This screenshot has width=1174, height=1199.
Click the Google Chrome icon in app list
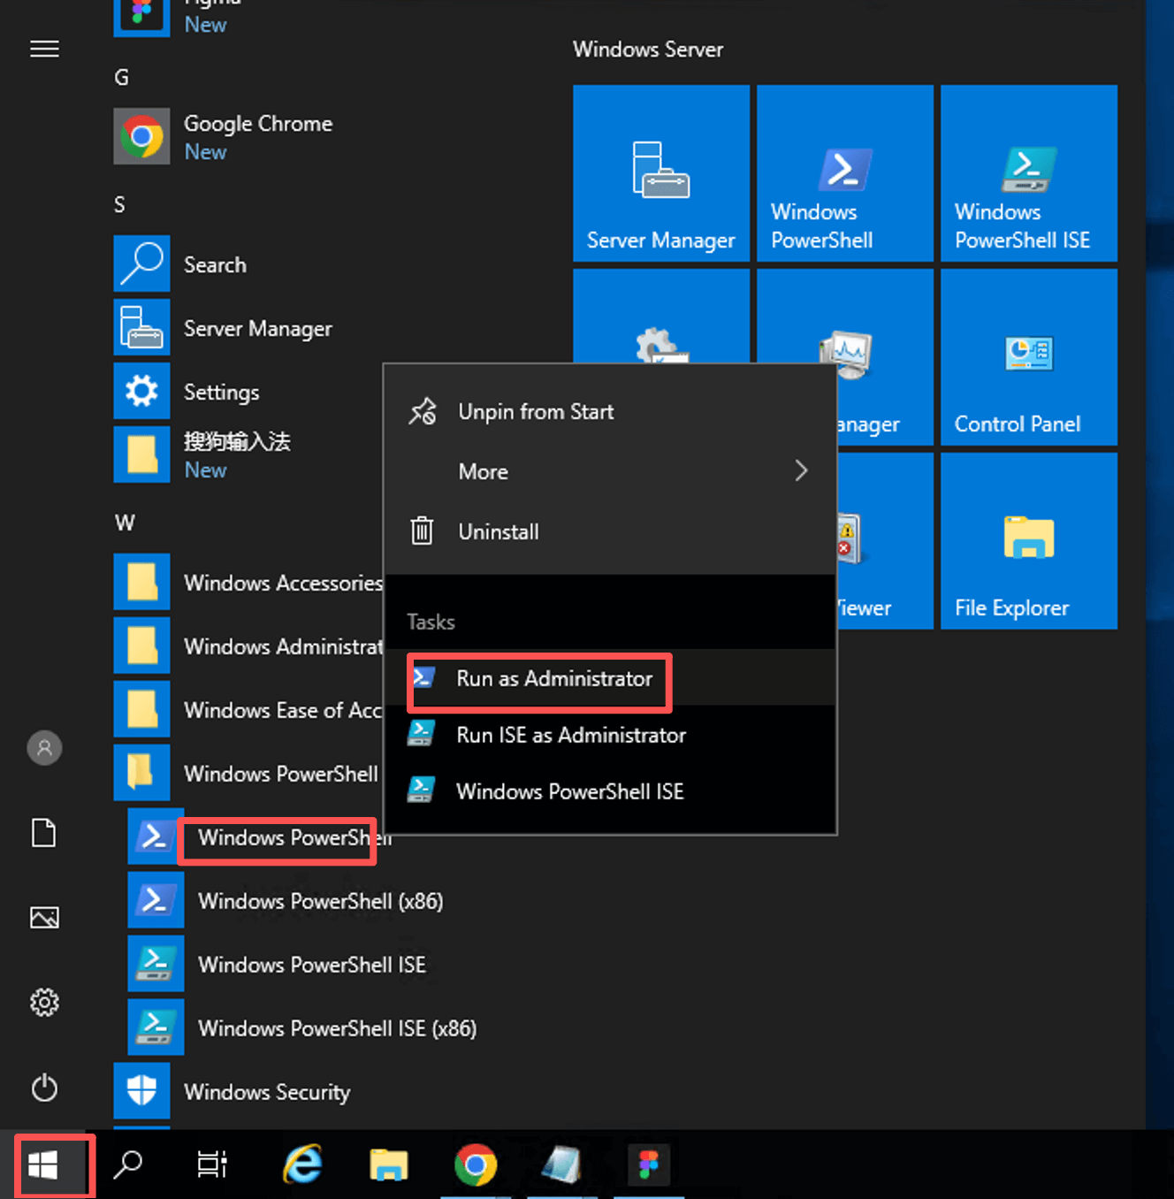141,136
